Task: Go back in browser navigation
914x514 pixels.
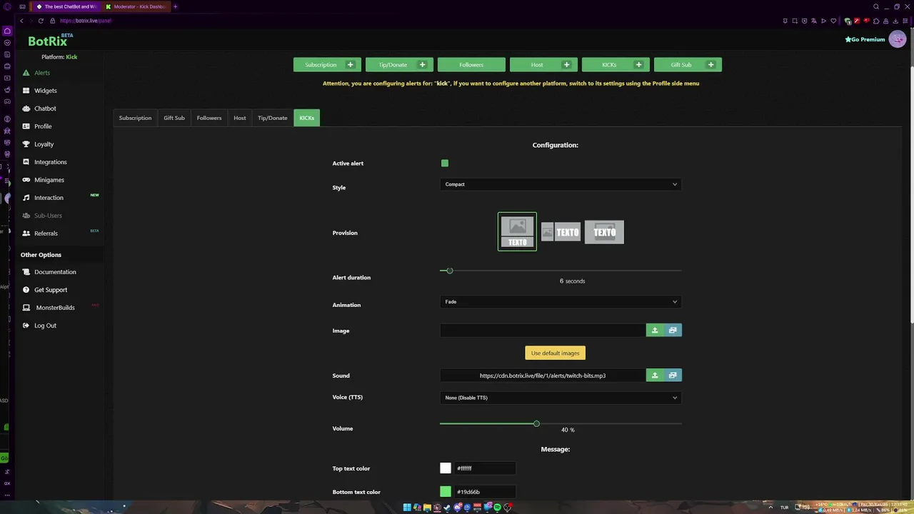Action: point(21,21)
